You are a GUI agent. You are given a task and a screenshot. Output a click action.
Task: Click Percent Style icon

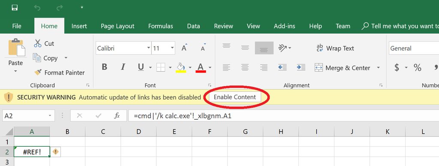point(418,67)
